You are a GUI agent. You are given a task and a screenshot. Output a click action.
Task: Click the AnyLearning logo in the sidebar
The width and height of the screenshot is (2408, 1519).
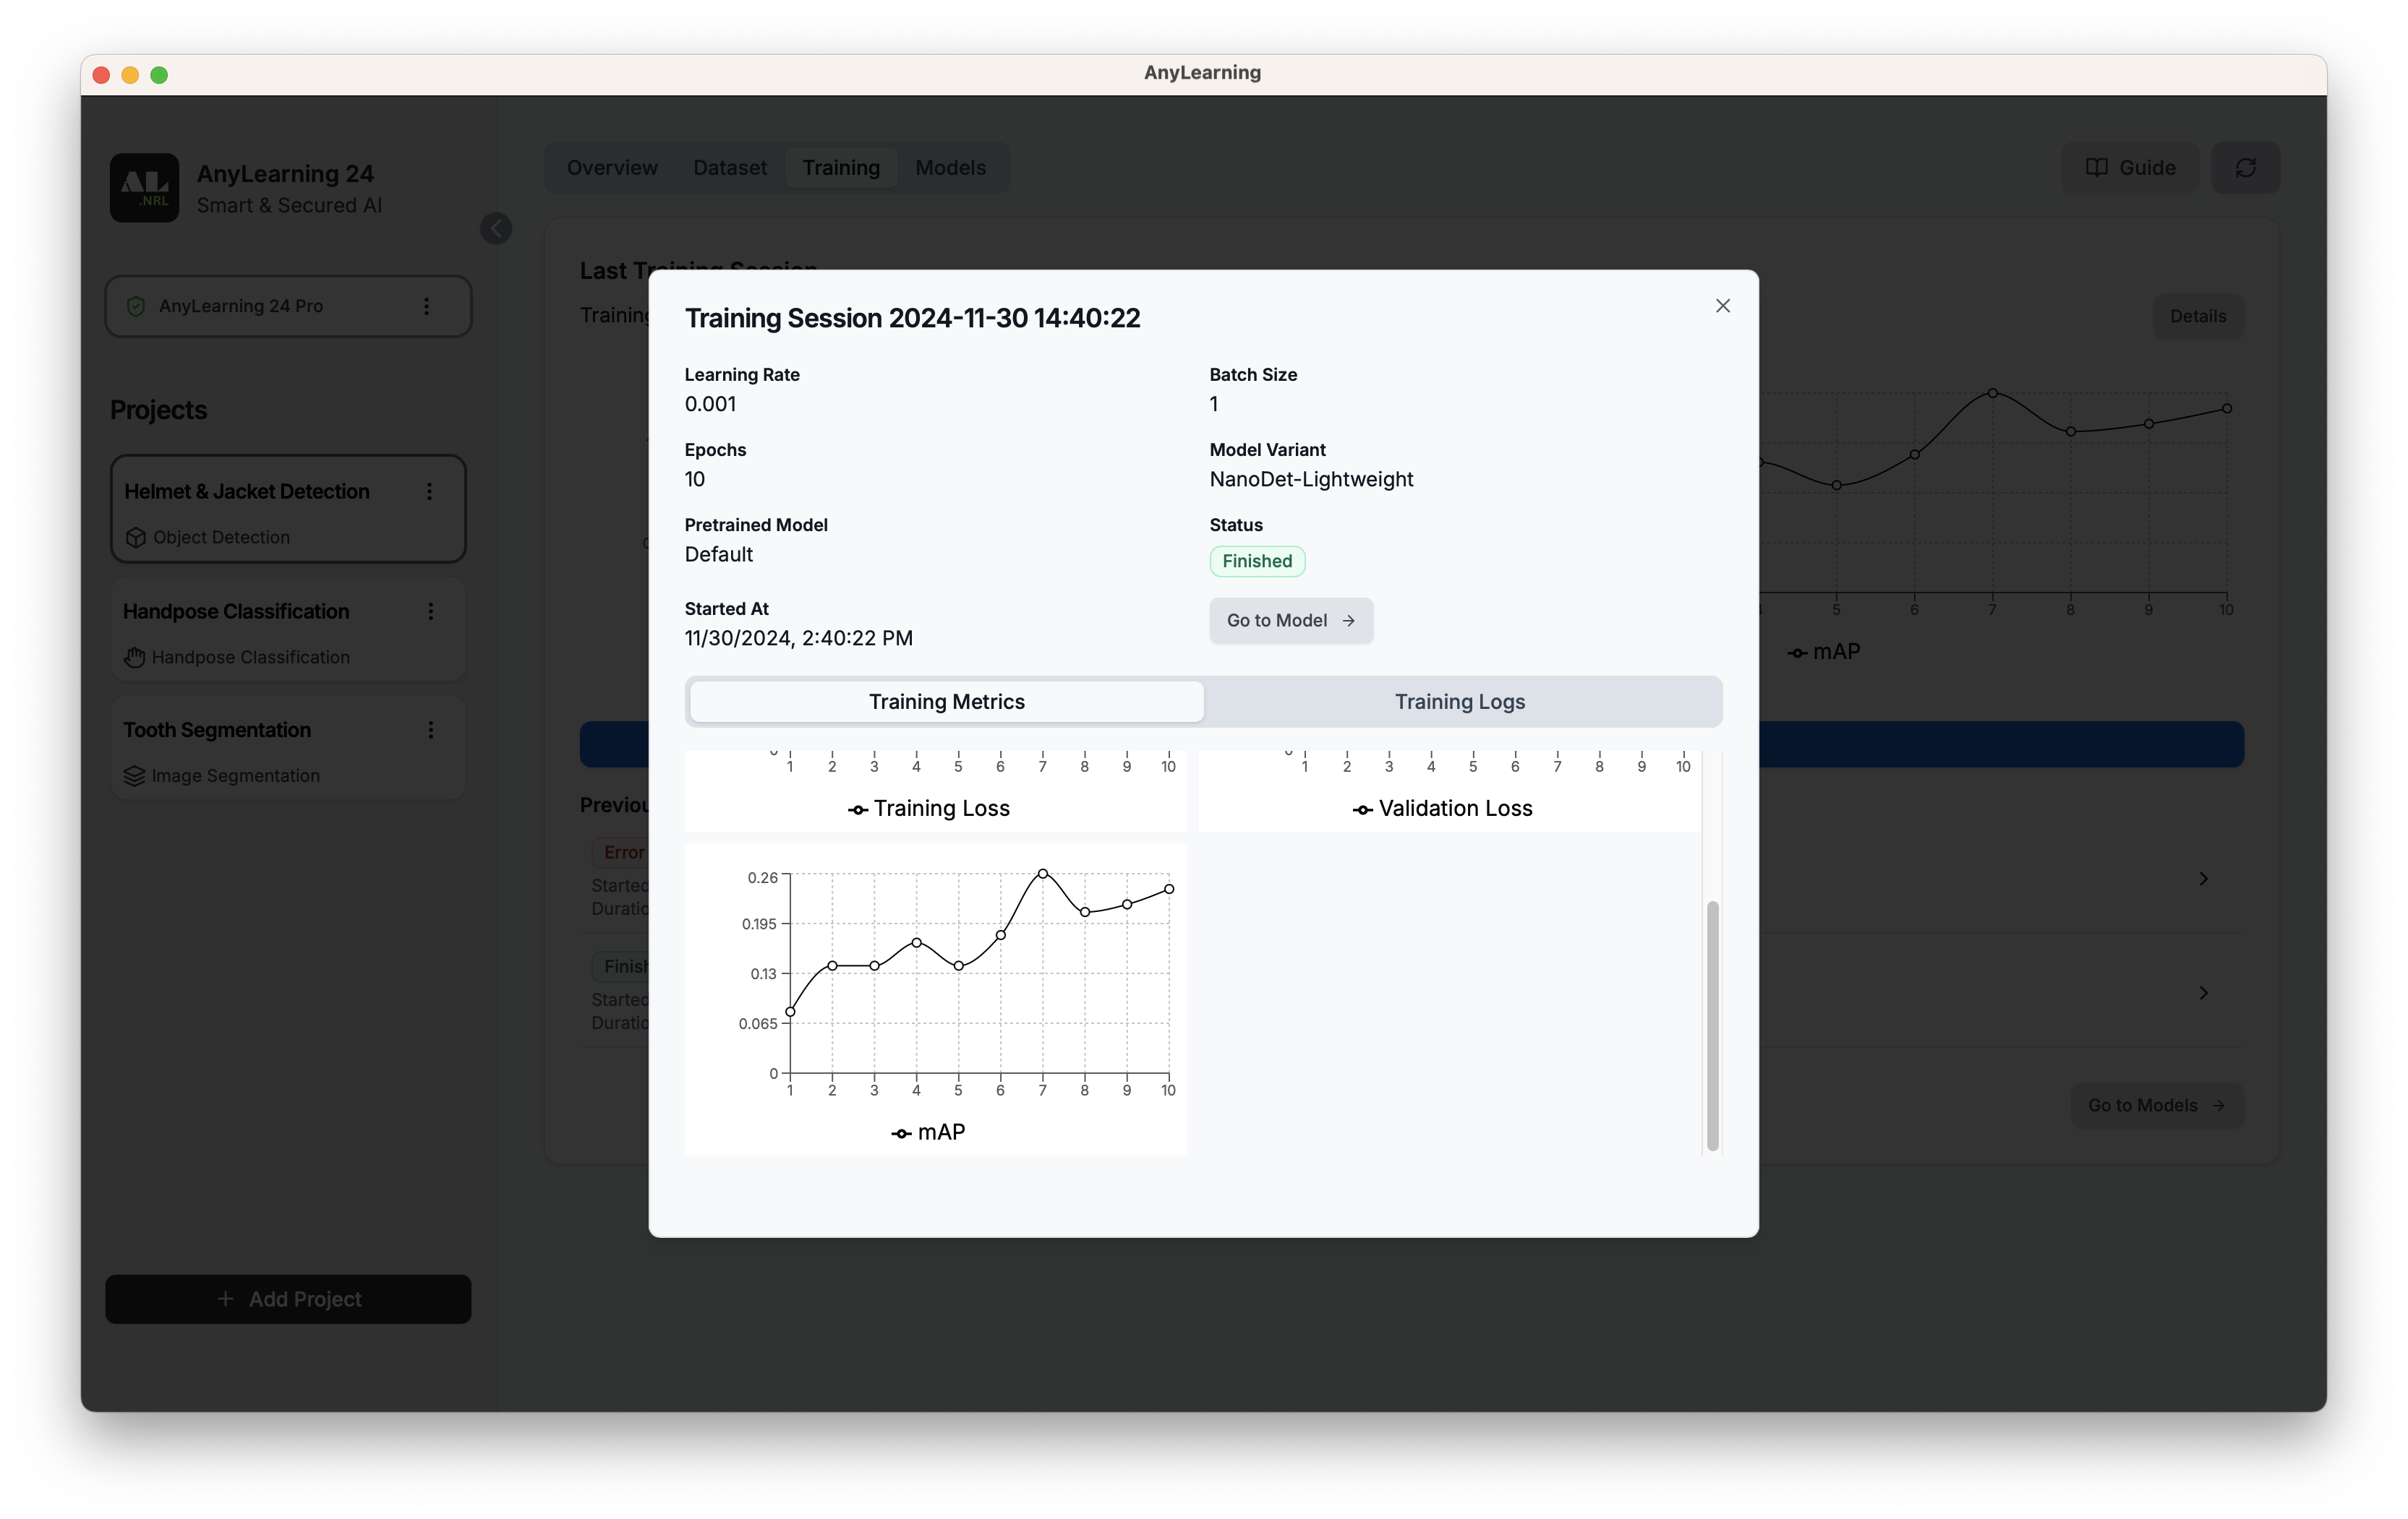146,187
